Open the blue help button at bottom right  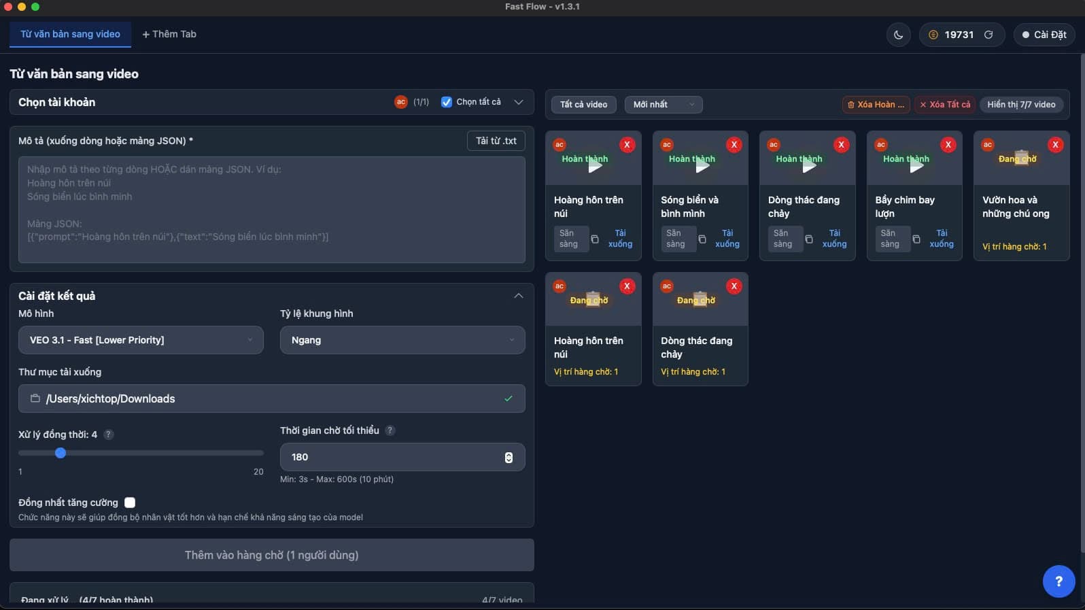click(x=1058, y=581)
